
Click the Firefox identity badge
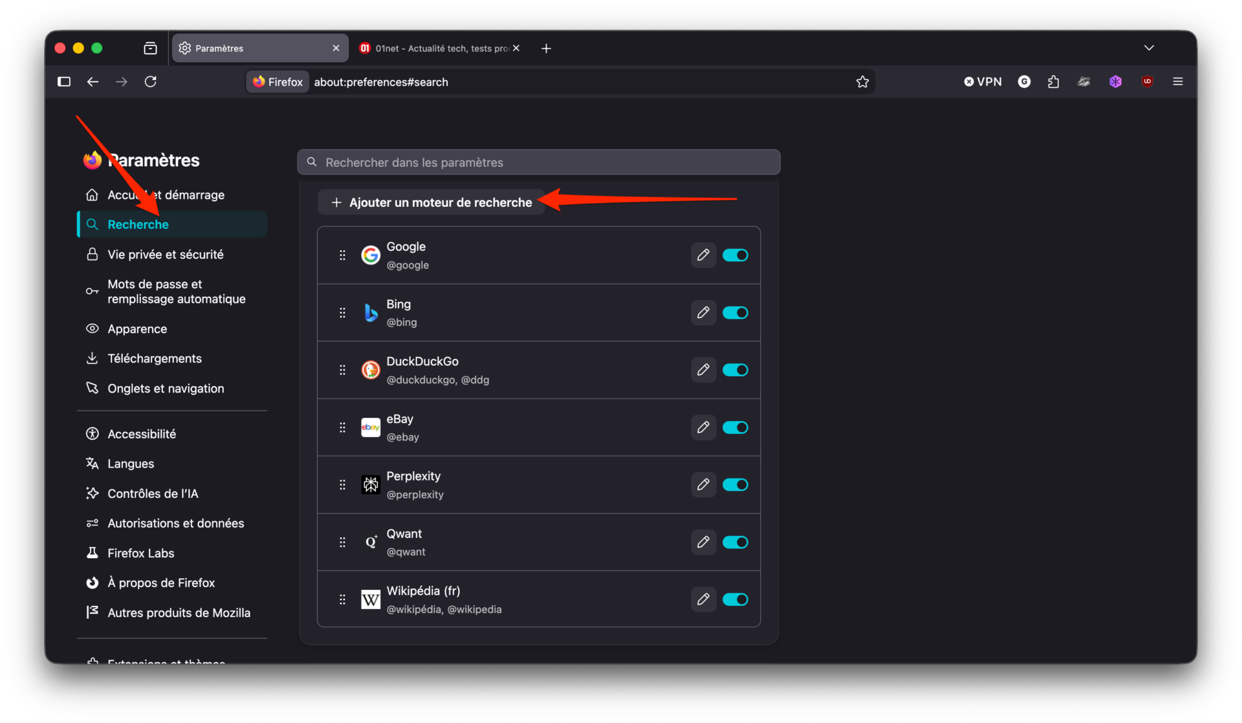pyautogui.click(x=278, y=82)
